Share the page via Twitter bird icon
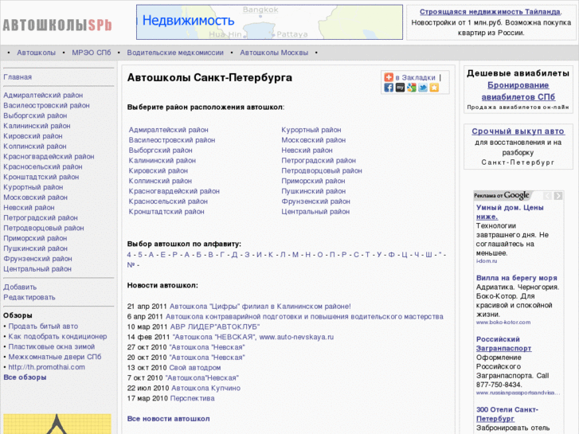The width and height of the screenshot is (579, 434). coord(423,88)
